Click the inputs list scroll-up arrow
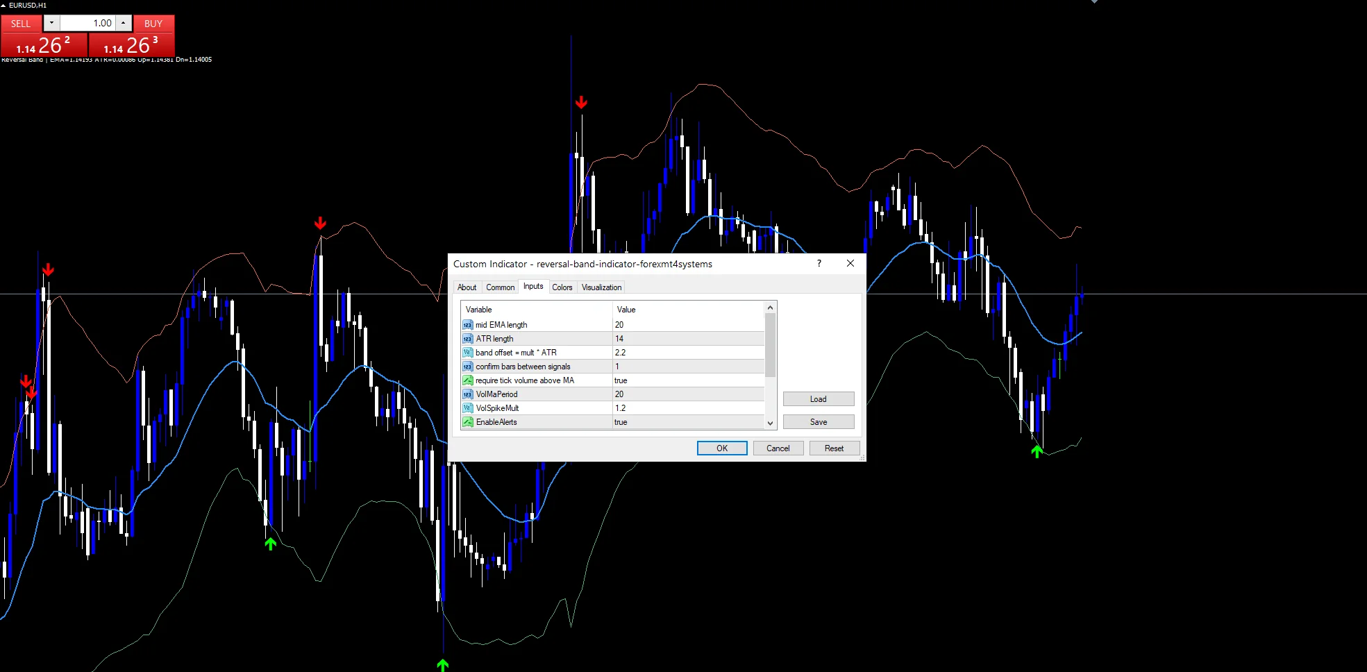Image resolution: width=1367 pixels, height=672 pixels. tap(770, 308)
